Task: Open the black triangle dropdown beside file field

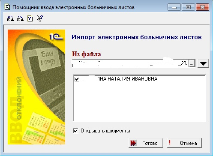Action: tap(203, 63)
